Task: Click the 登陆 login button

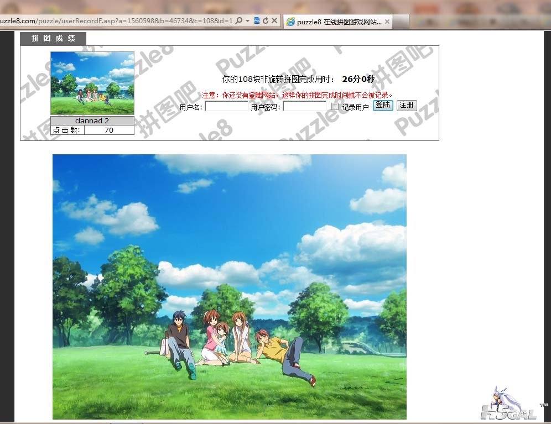Action: [x=383, y=105]
